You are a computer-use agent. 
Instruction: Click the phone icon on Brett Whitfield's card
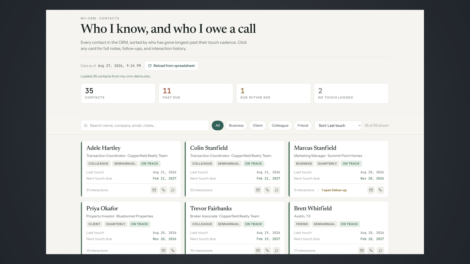pyautogui.click(x=371, y=250)
